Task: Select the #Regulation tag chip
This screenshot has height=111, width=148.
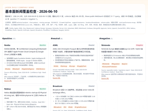Action: tap(116, 64)
